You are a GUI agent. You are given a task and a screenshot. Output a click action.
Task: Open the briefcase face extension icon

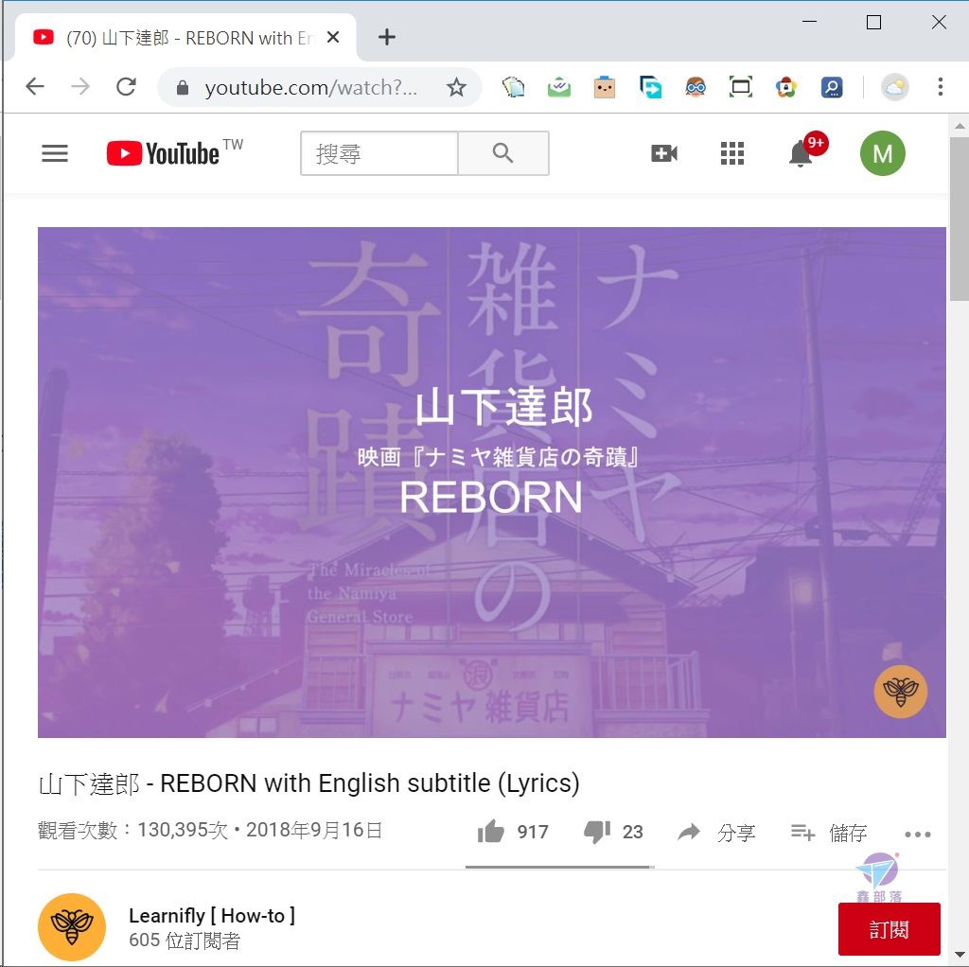coord(605,87)
